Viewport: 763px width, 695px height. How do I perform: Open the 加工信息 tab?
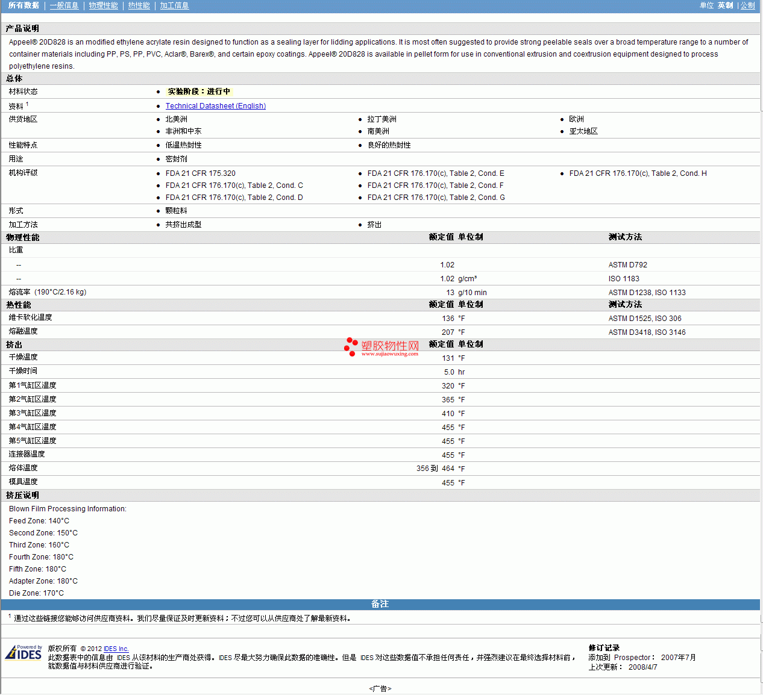point(174,5)
